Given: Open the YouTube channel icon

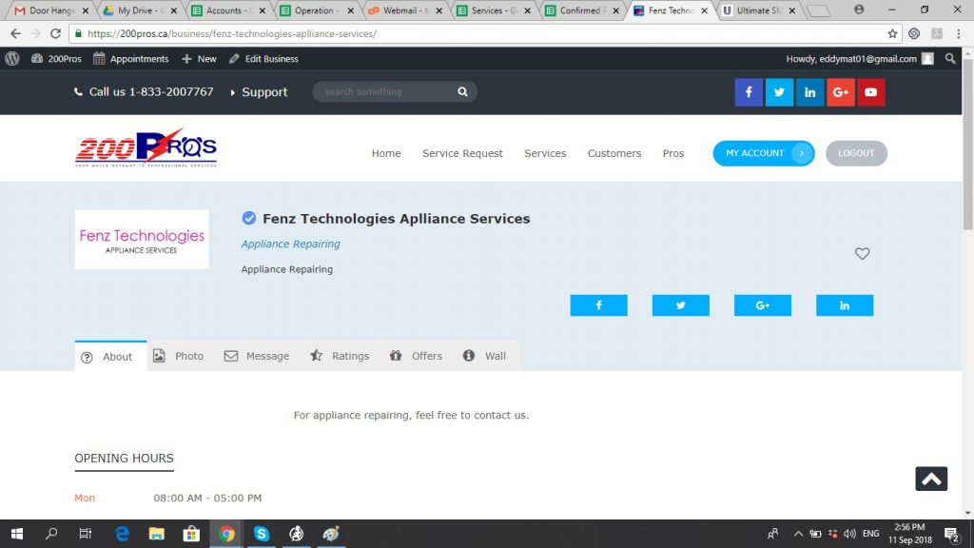Looking at the screenshot, I should [871, 92].
